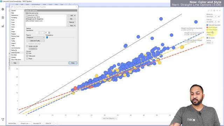This screenshot has height=126, width=224.
Task: Select X-axis in properties category list
Action: coord(13,22)
